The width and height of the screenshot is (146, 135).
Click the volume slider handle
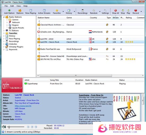9,127
